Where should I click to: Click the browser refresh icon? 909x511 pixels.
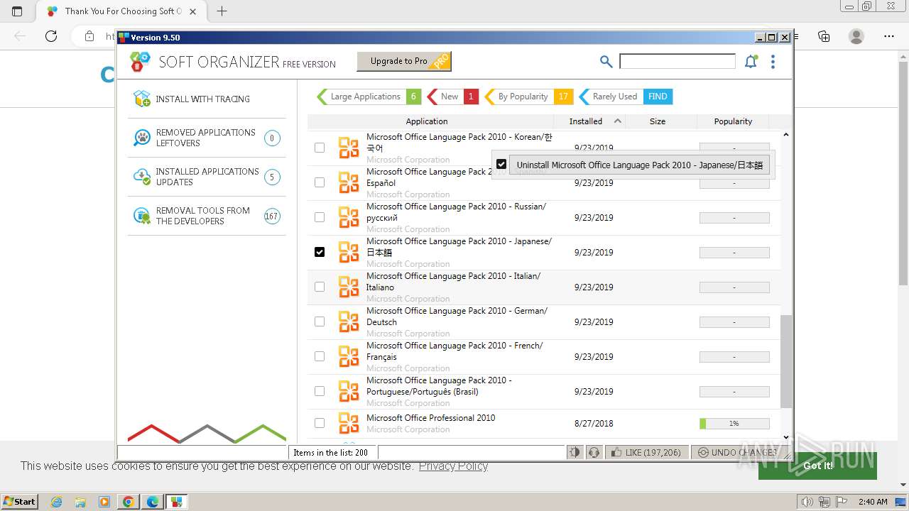click(x=51, y=36)
